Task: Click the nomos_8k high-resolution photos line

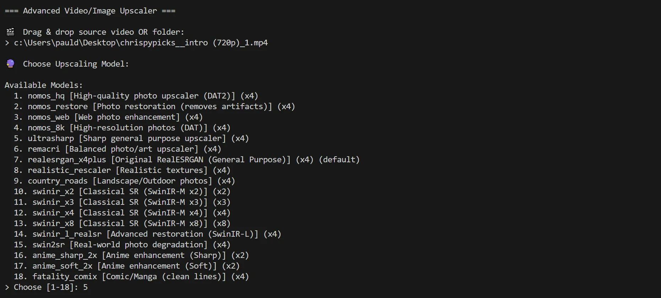Action: (x=122, y=128)
